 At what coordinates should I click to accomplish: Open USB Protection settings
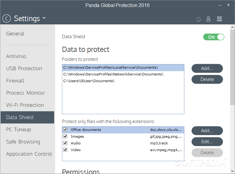24,68
